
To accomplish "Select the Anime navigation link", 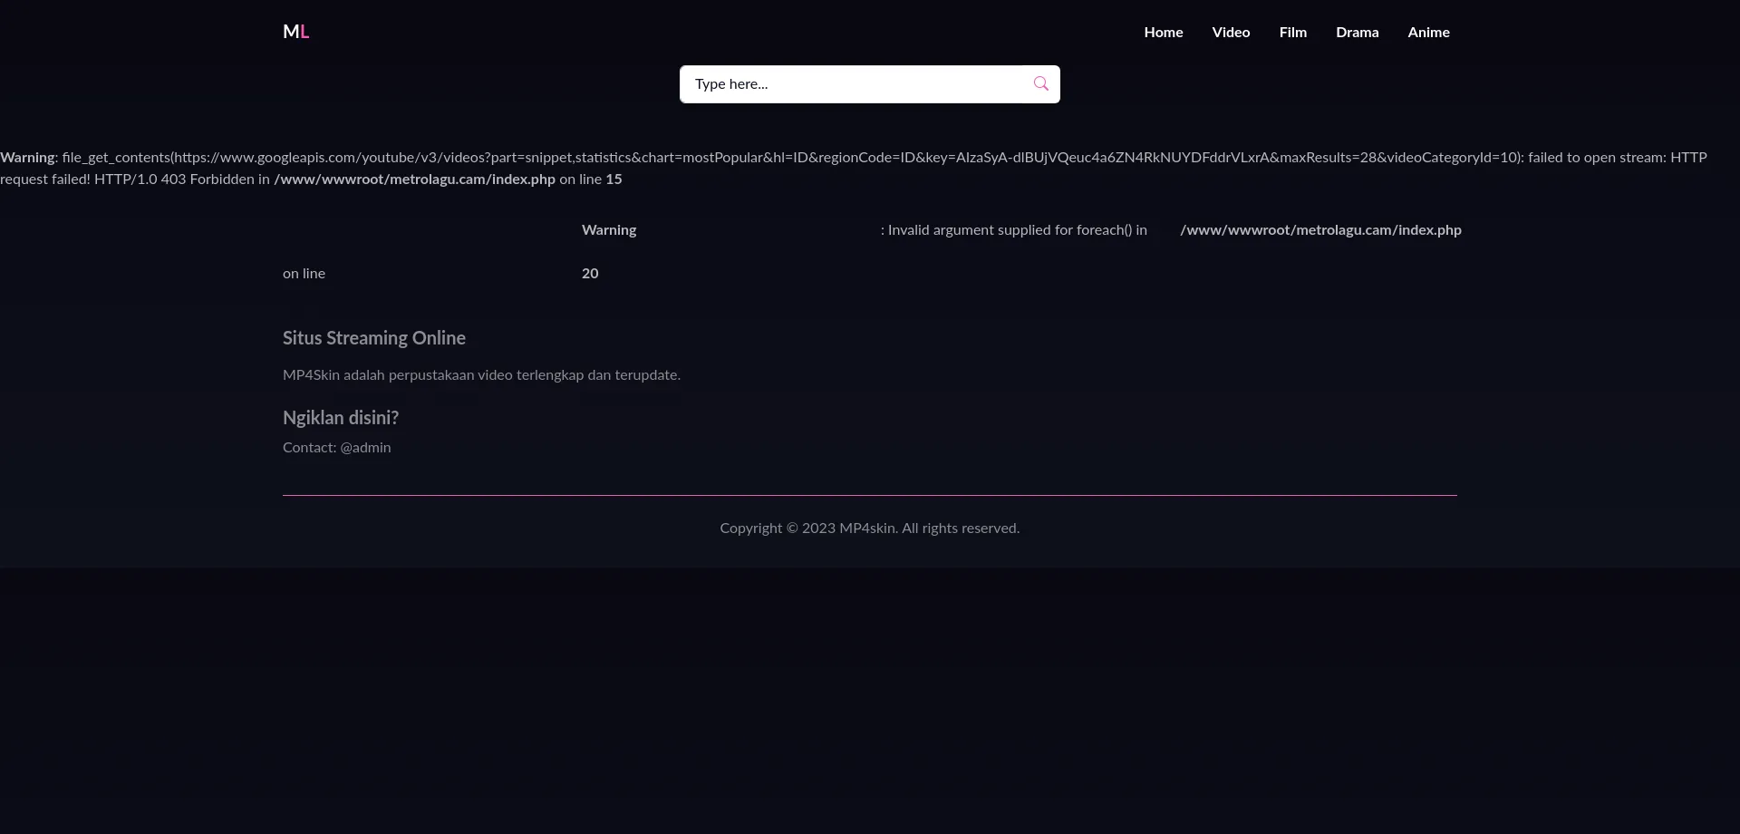I will 1428,33.
